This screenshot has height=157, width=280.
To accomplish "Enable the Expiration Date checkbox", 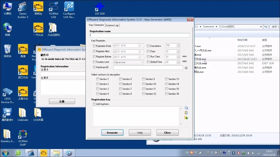I will 94,46.
